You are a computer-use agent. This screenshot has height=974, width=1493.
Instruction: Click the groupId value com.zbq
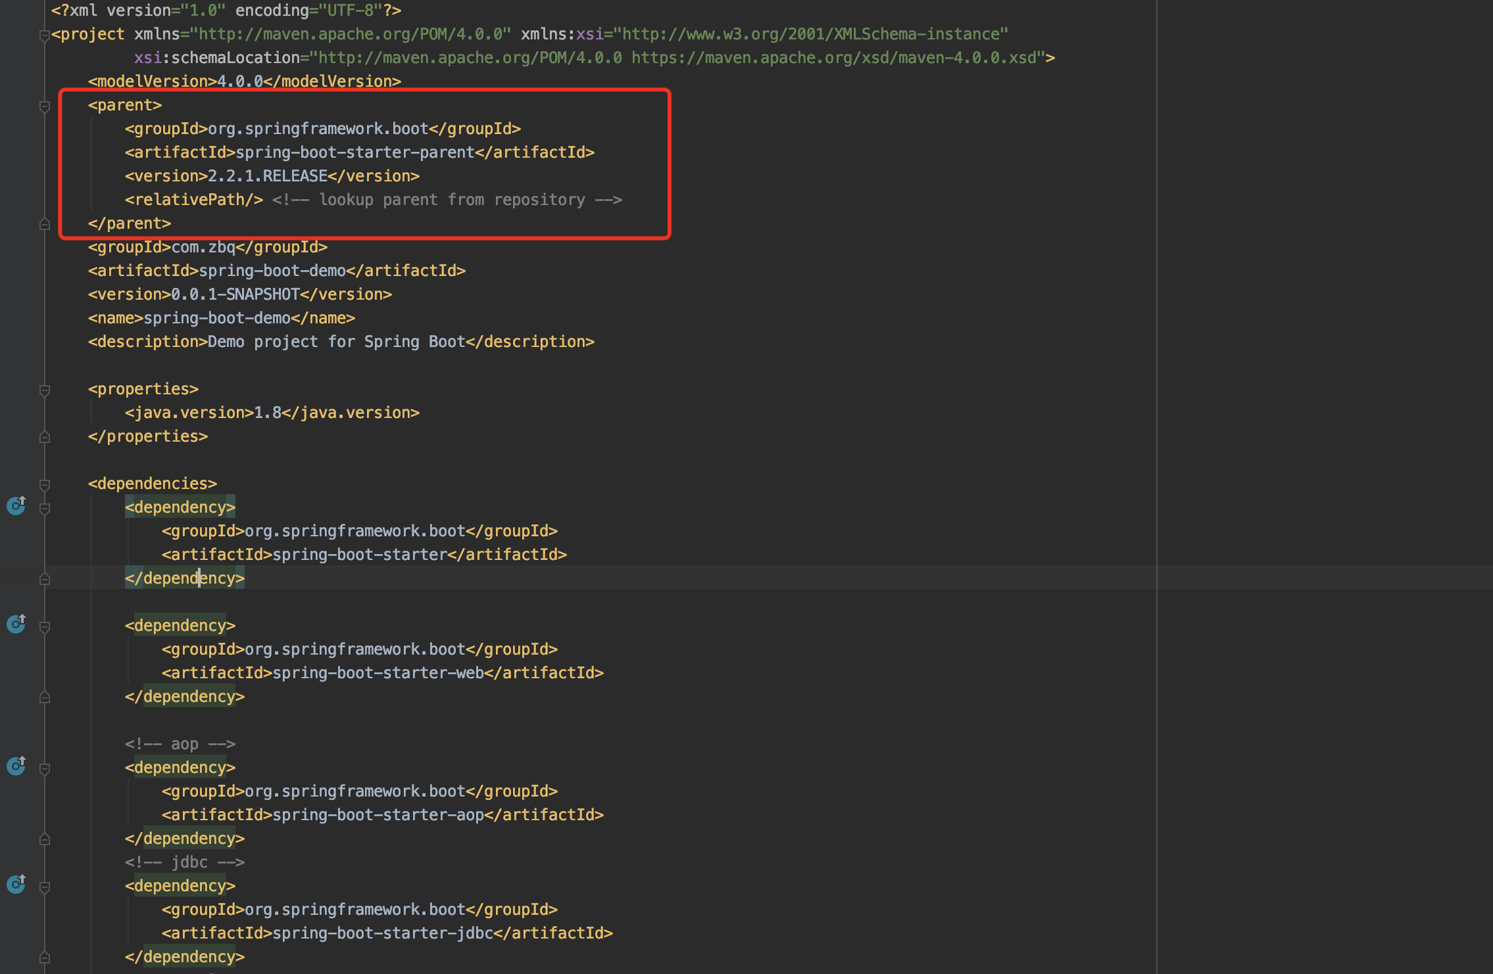204,247
